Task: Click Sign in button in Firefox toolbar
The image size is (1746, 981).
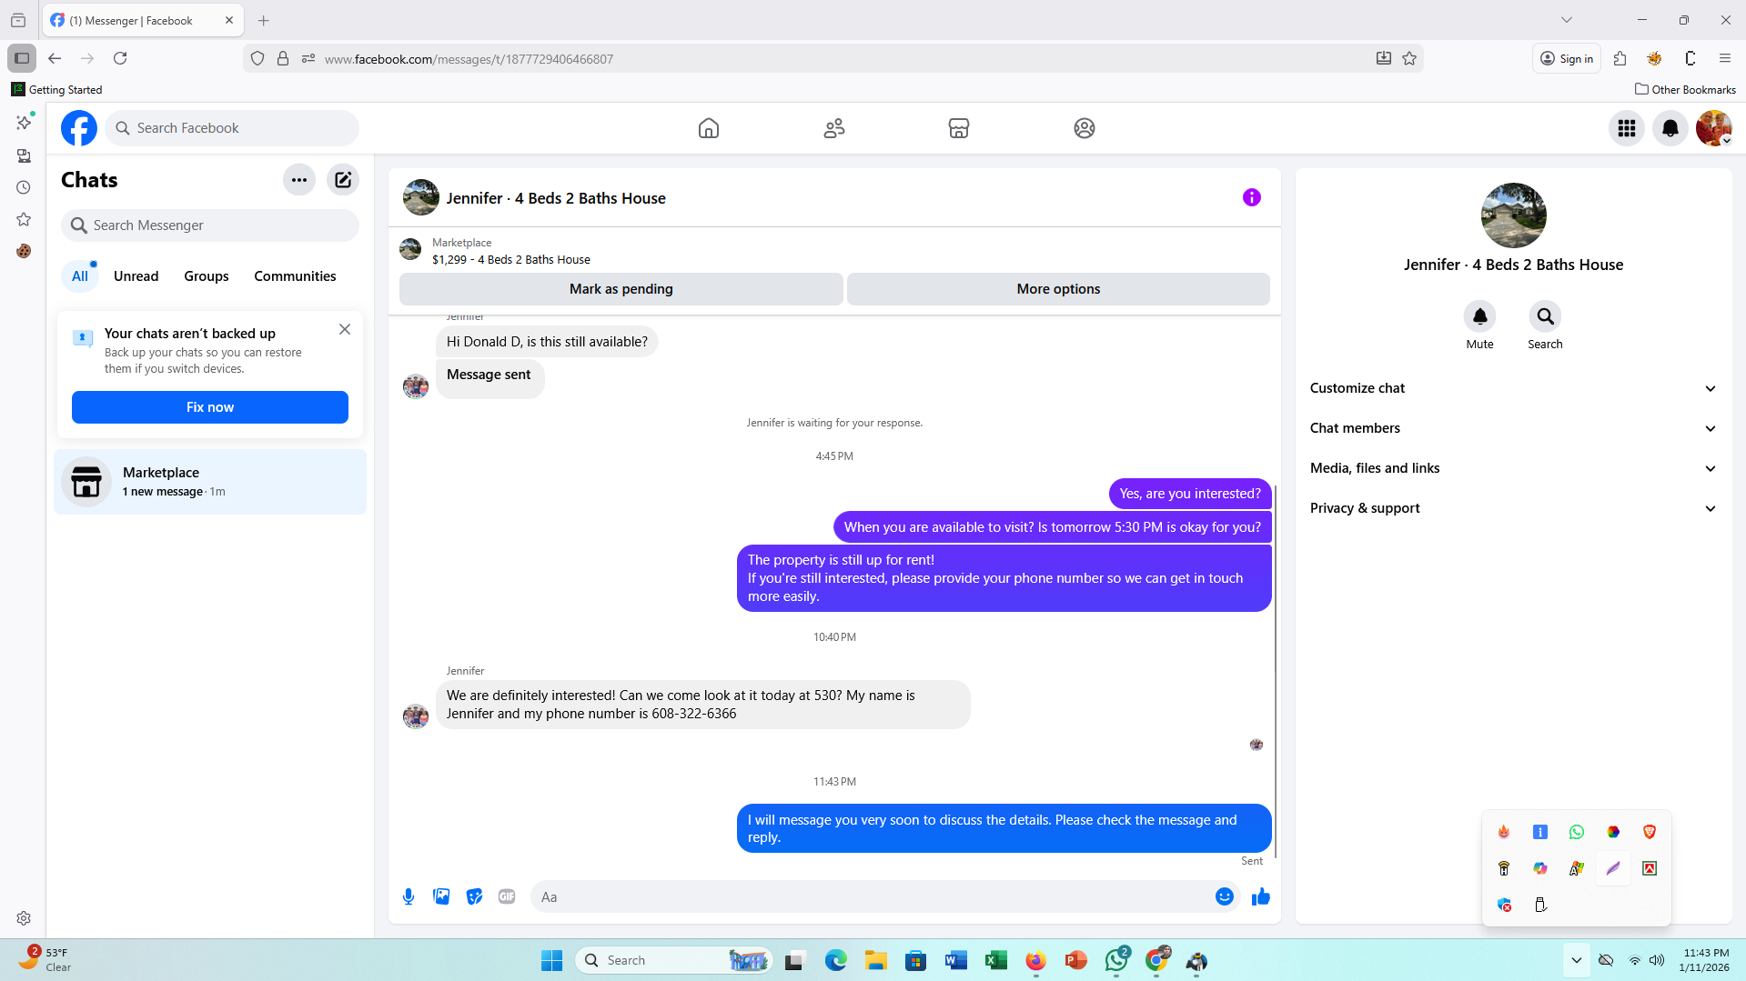Action: [x=1566, y=58]
